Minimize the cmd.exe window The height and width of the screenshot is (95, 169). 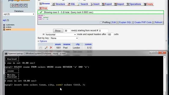pyautogui.click(x=152, y=53)
